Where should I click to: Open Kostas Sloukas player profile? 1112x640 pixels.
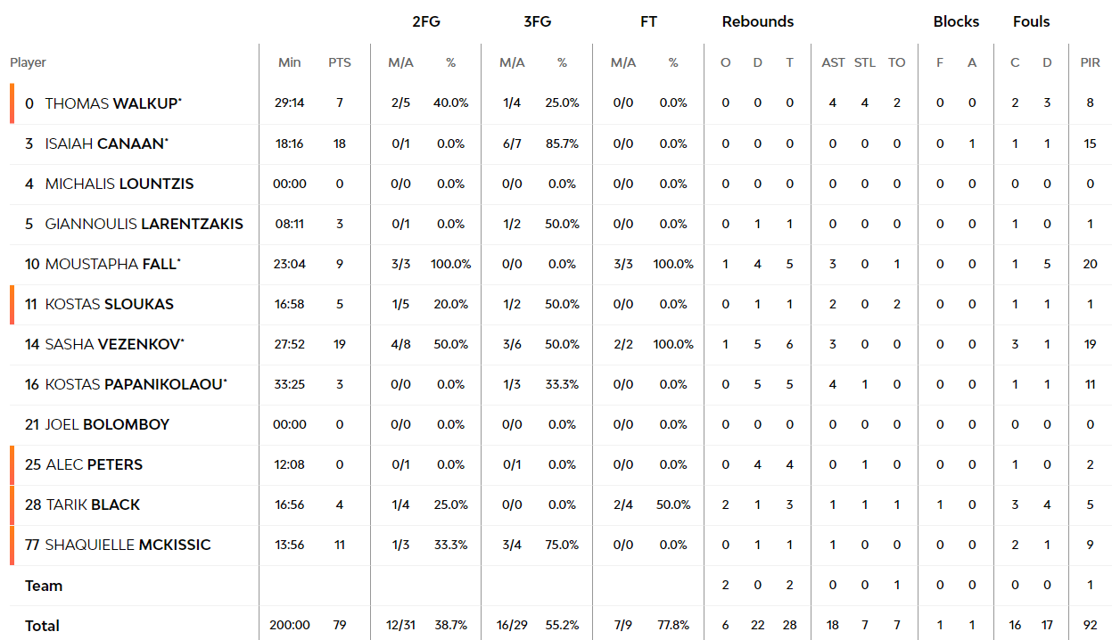point(110,304)
